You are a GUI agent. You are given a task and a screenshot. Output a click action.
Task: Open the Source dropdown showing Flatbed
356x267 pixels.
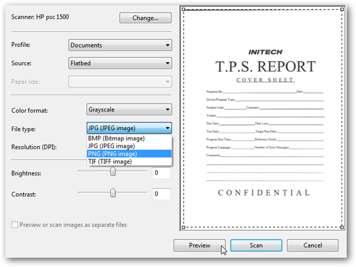(x=120, y=63)
